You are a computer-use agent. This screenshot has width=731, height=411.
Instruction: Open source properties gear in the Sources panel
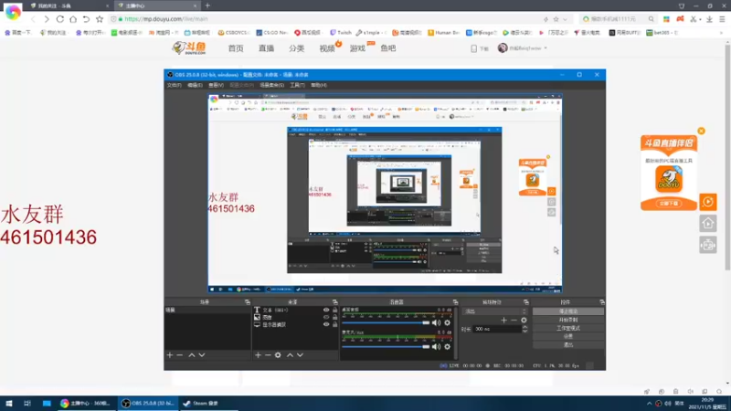click(278, 355)
